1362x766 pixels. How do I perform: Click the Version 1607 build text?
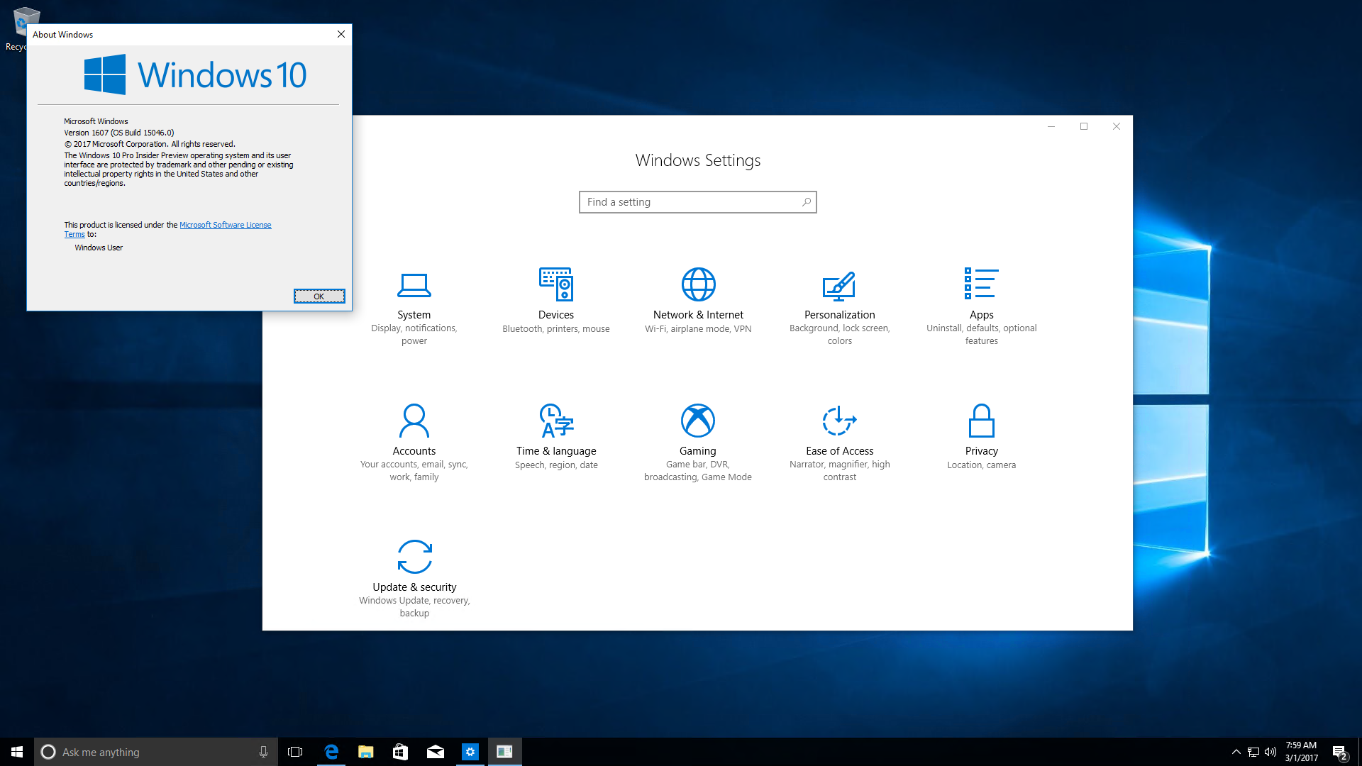[x=119, y=133]
